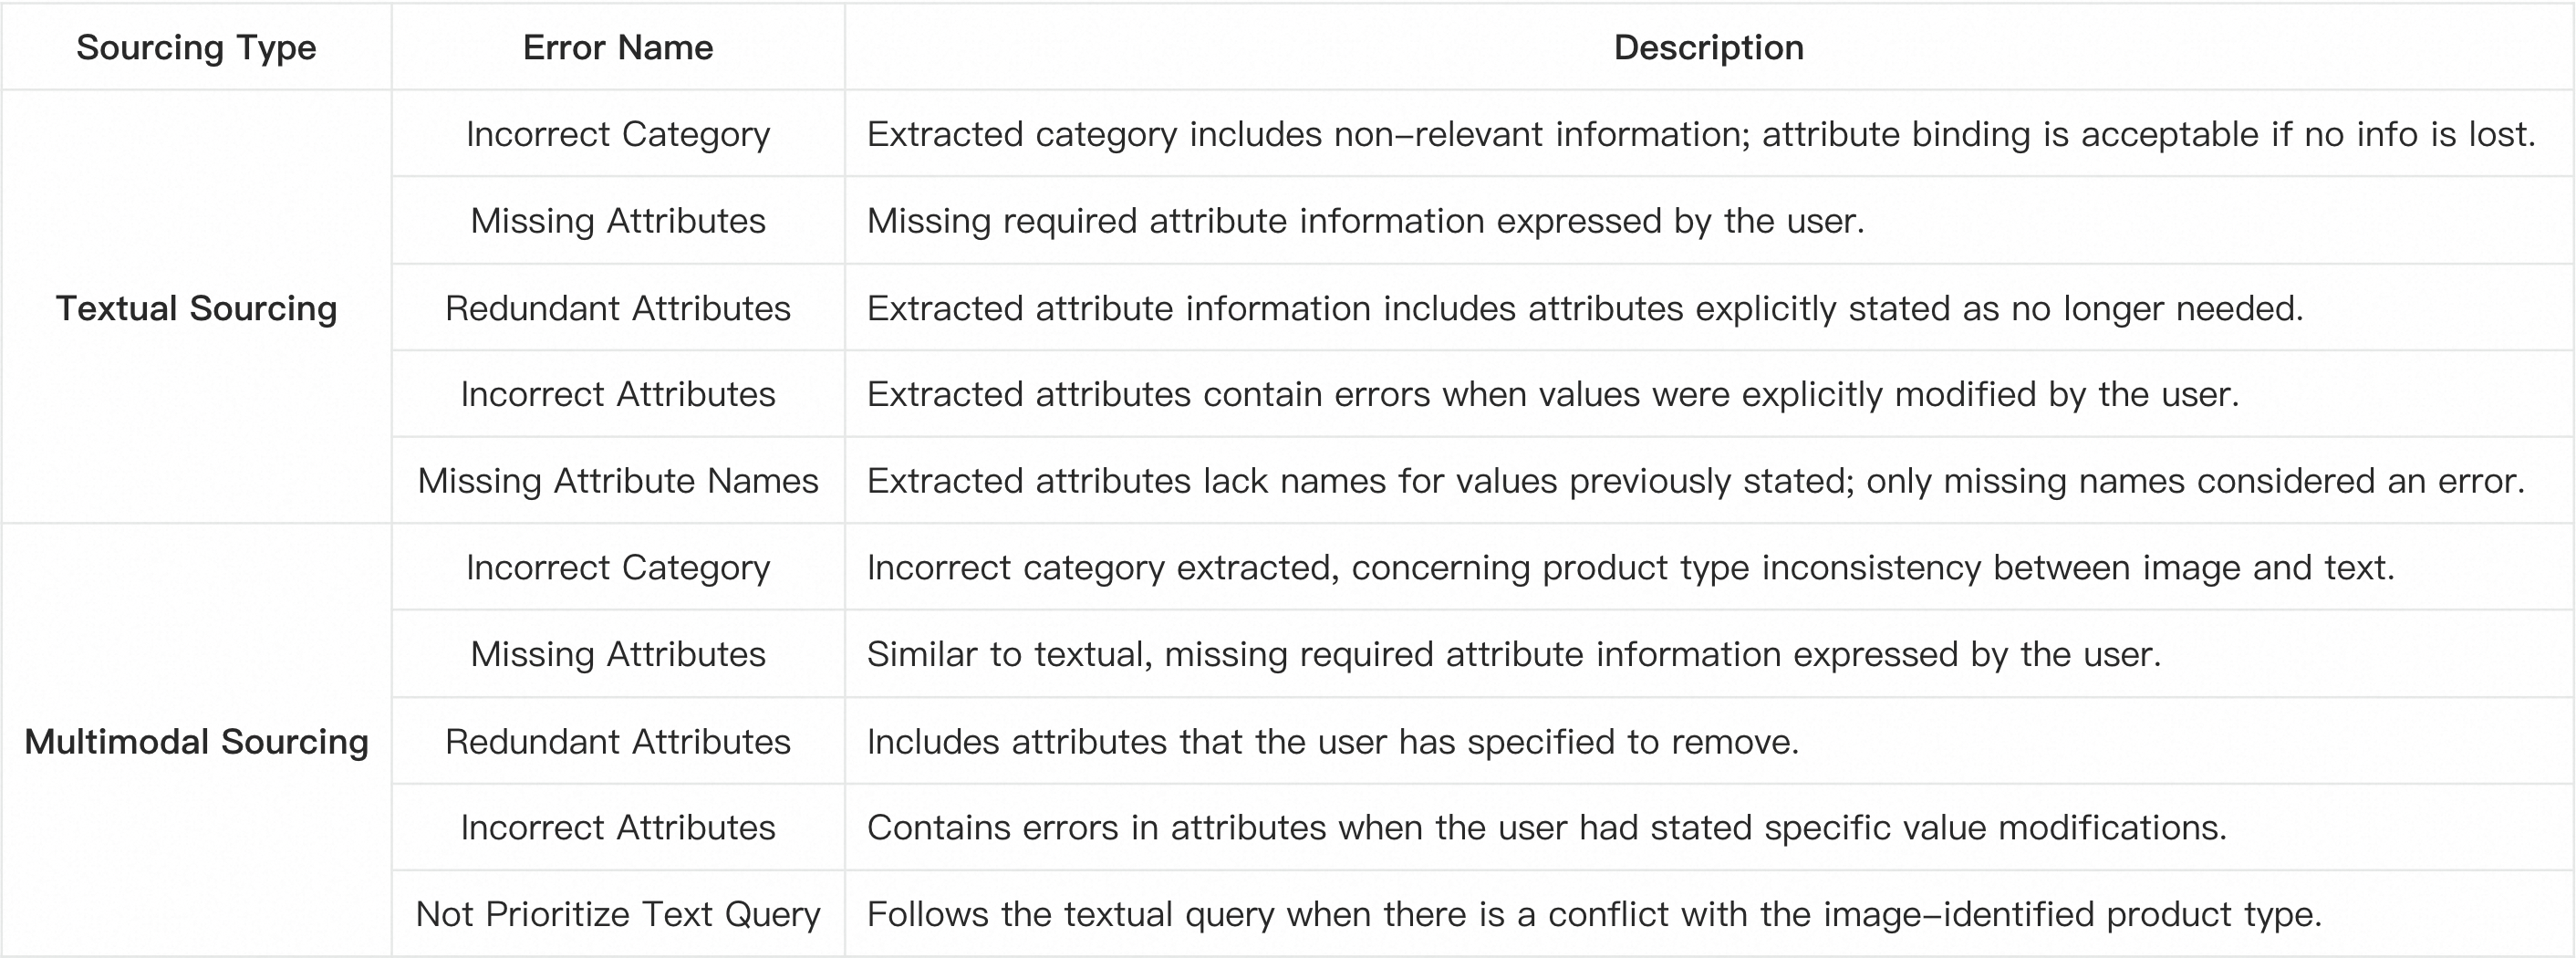Click the Description column header
Screen dimensions: 2576x958
point(1709,47)
